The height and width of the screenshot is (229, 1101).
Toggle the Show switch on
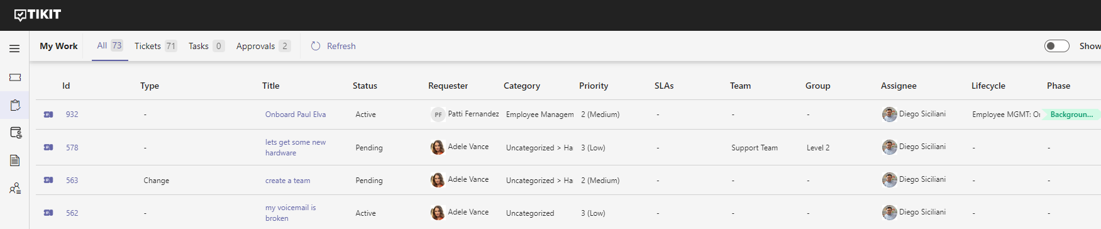[x=1056, y=46]
